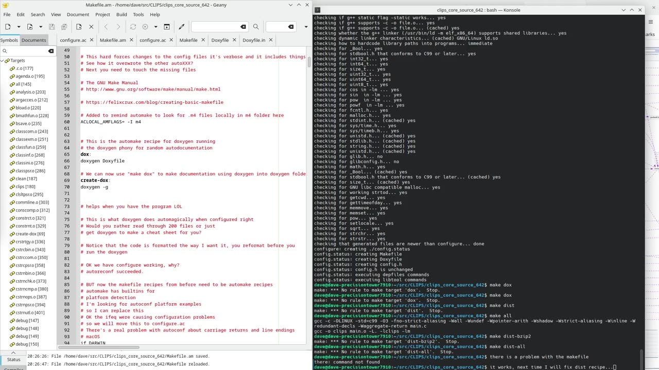The width and height of the screenshot is (659, 370).
Task: Open the color chooser tool
Action: tap(181, 27)
